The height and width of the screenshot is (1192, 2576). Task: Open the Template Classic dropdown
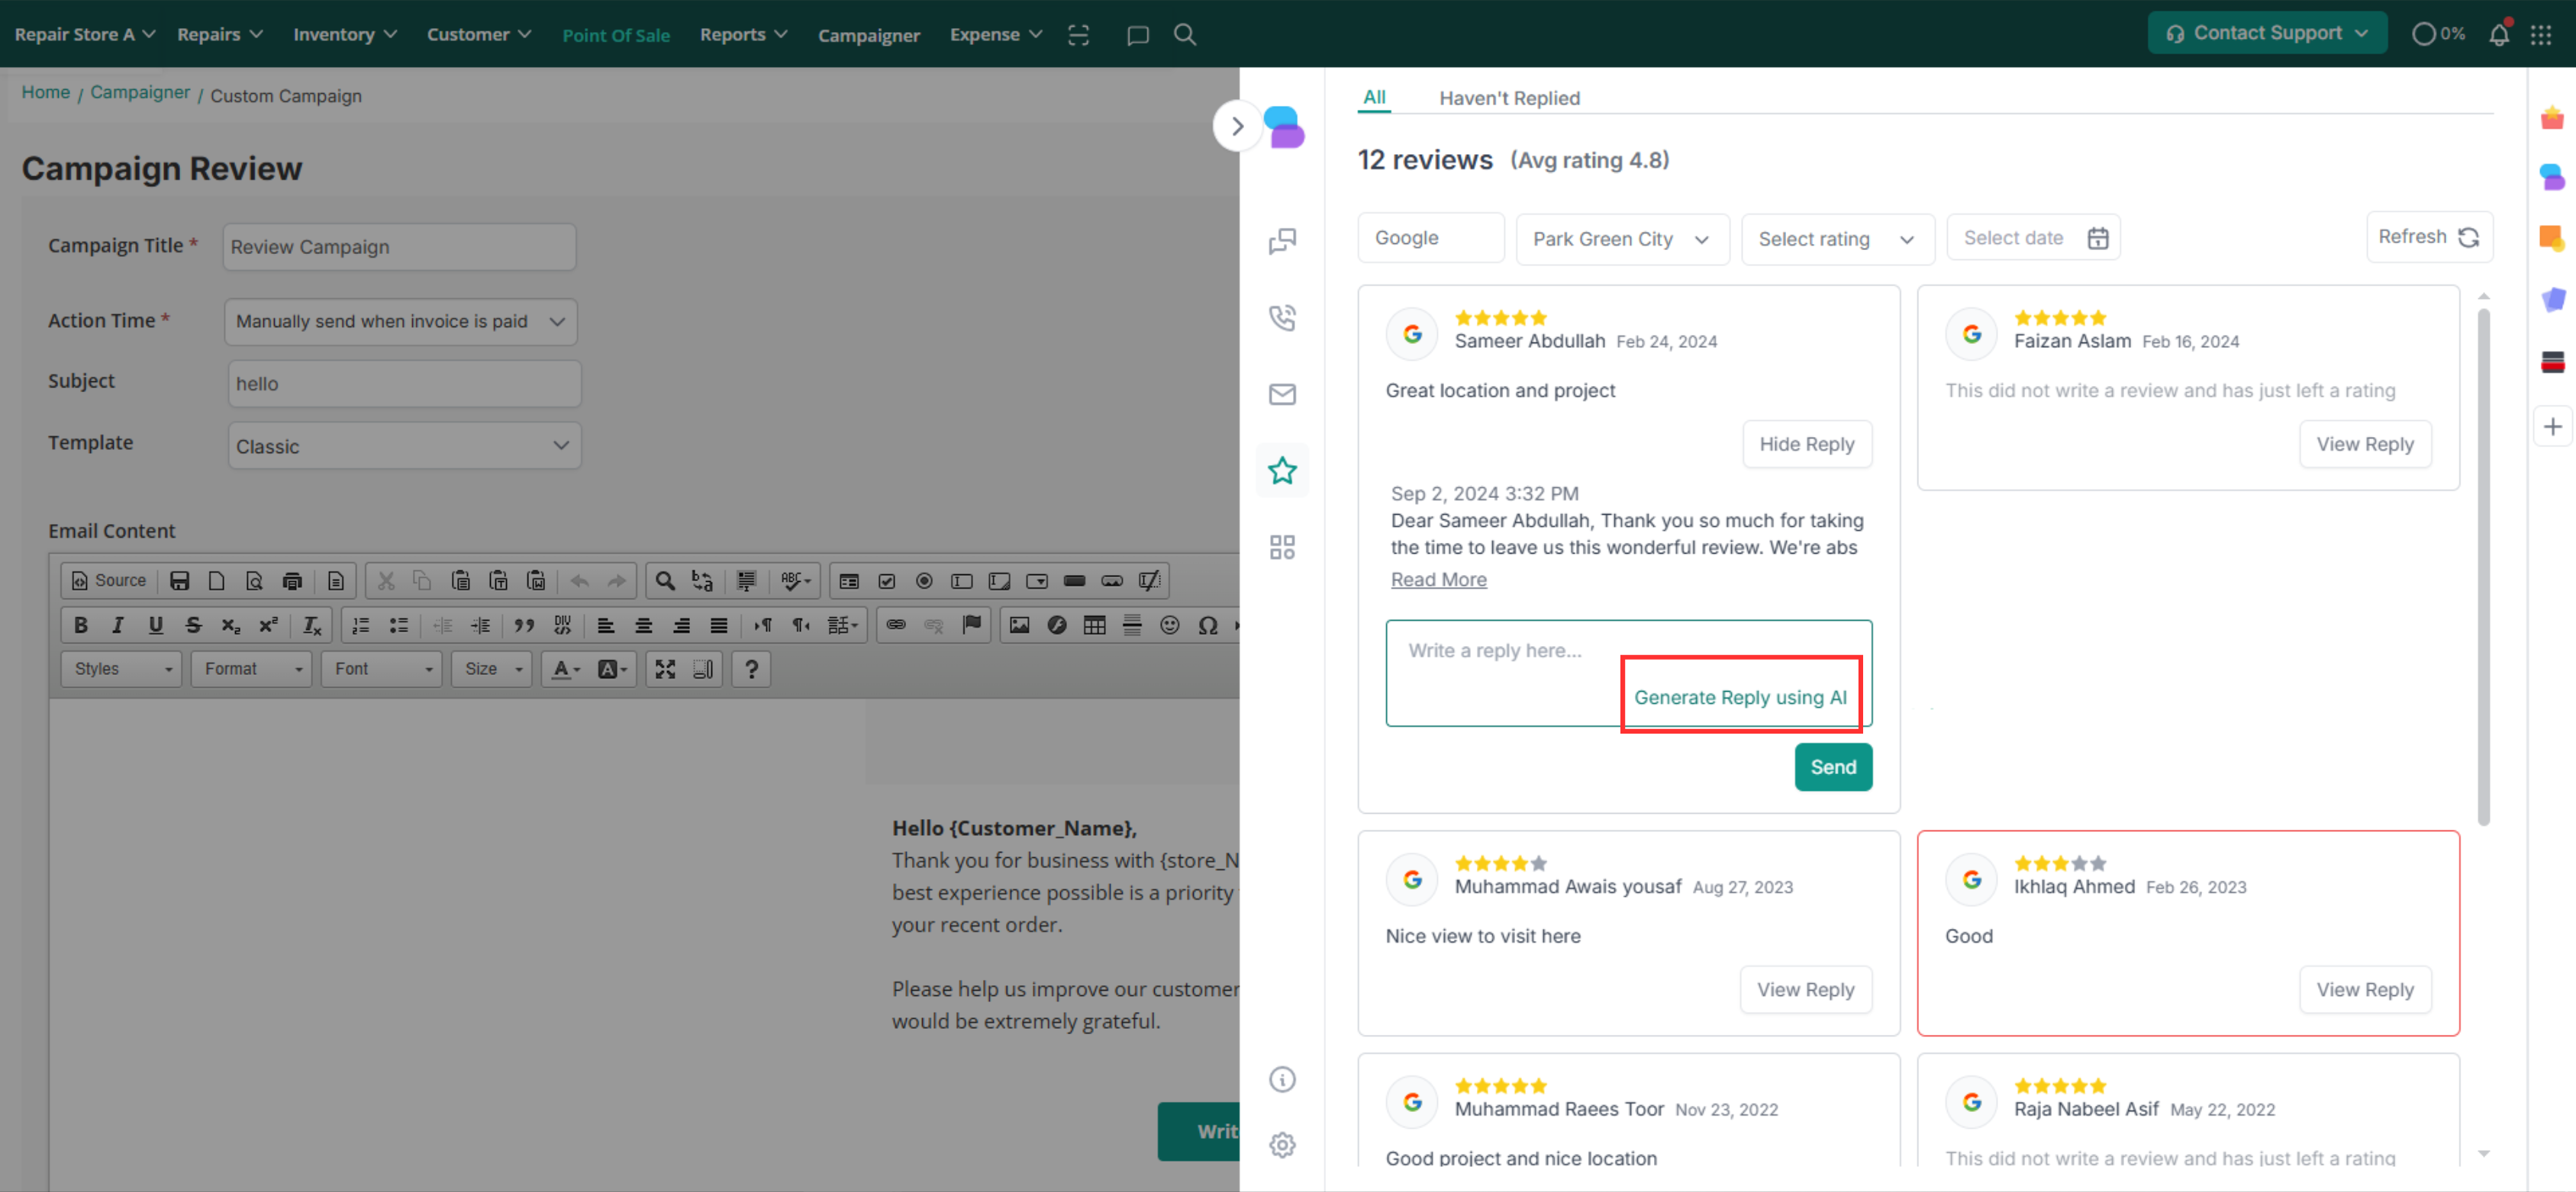click(404, 447)
